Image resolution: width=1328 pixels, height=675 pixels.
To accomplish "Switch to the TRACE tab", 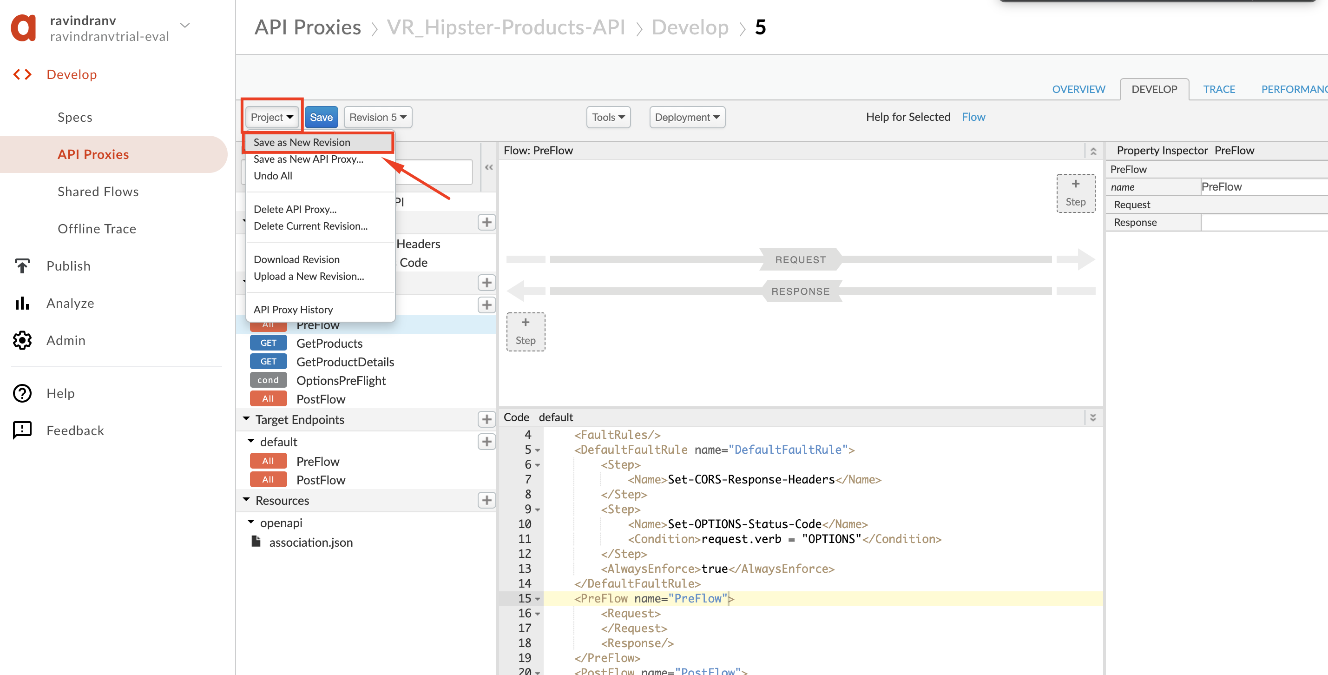I will [x=1219, y=89].
